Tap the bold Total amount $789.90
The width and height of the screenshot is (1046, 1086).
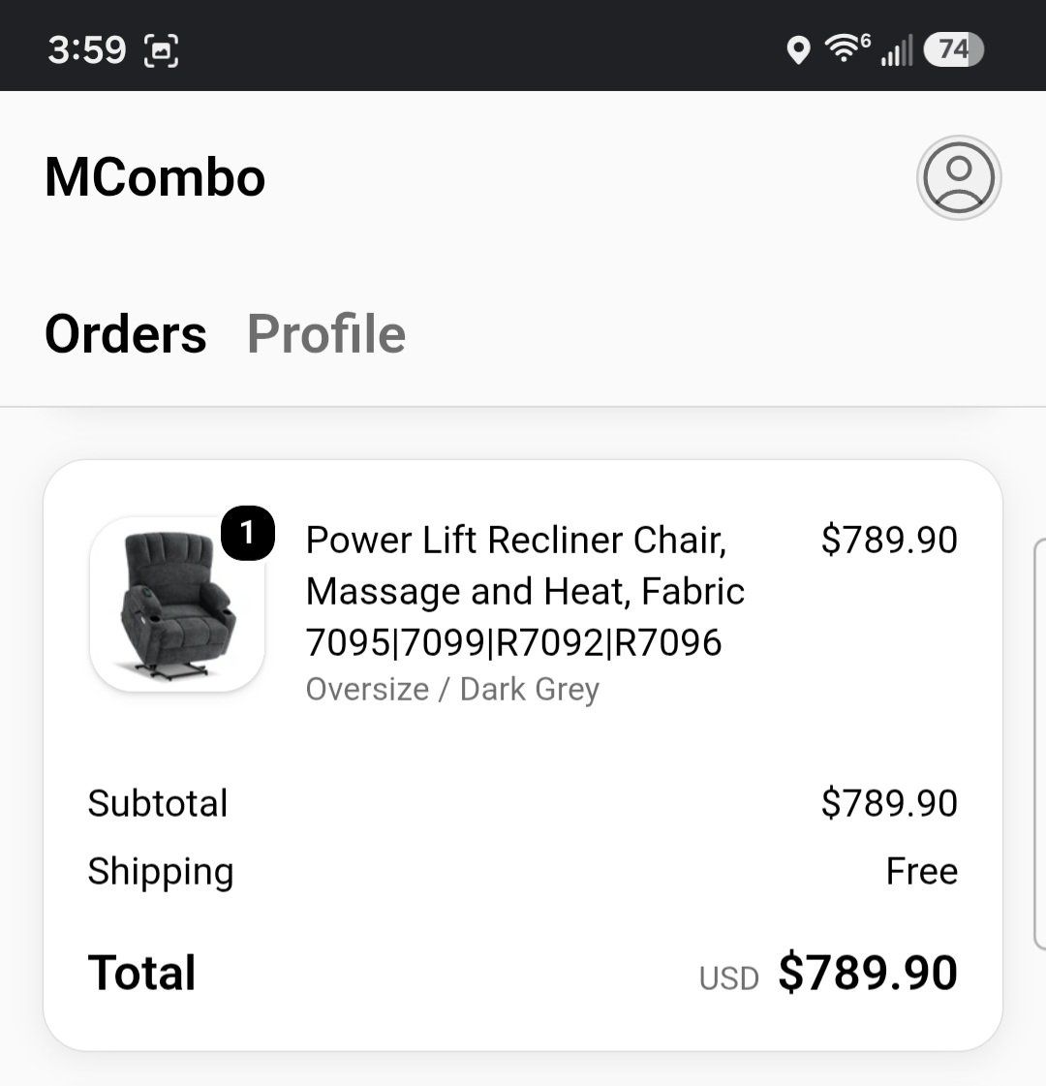[x=868, y=973]
